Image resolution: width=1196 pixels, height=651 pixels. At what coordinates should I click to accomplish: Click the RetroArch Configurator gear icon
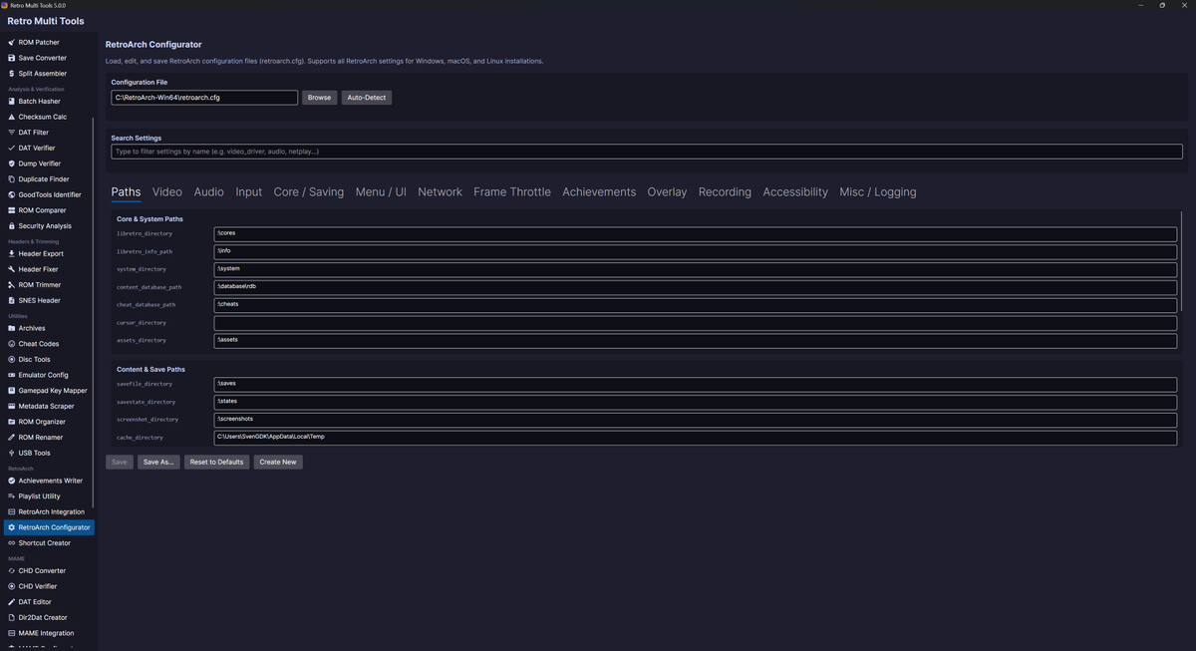pos(12,527)
